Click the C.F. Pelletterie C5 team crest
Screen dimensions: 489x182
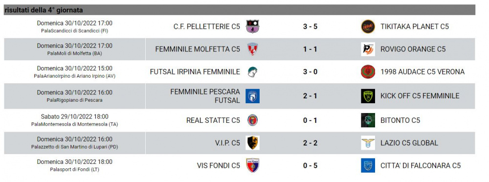(x=252, y=26)
